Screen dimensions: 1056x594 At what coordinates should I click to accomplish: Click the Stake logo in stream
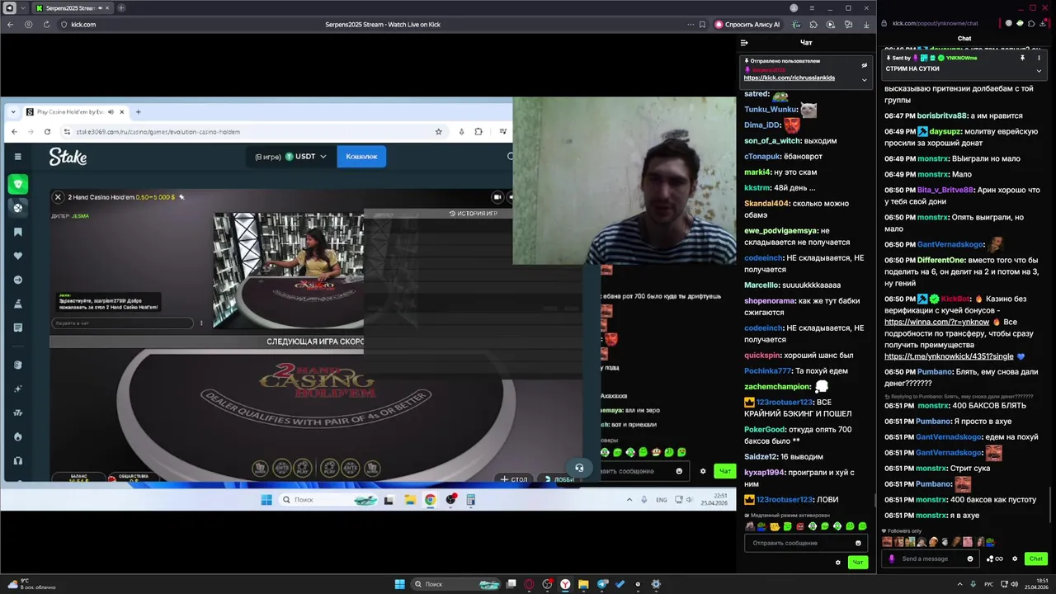(68, 156)
